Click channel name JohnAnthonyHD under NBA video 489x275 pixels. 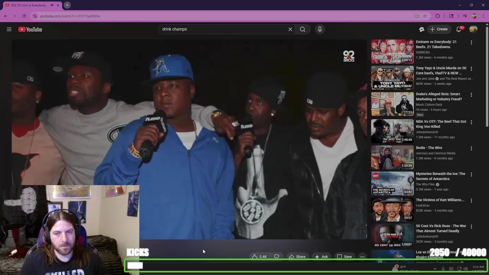(427, 132)
